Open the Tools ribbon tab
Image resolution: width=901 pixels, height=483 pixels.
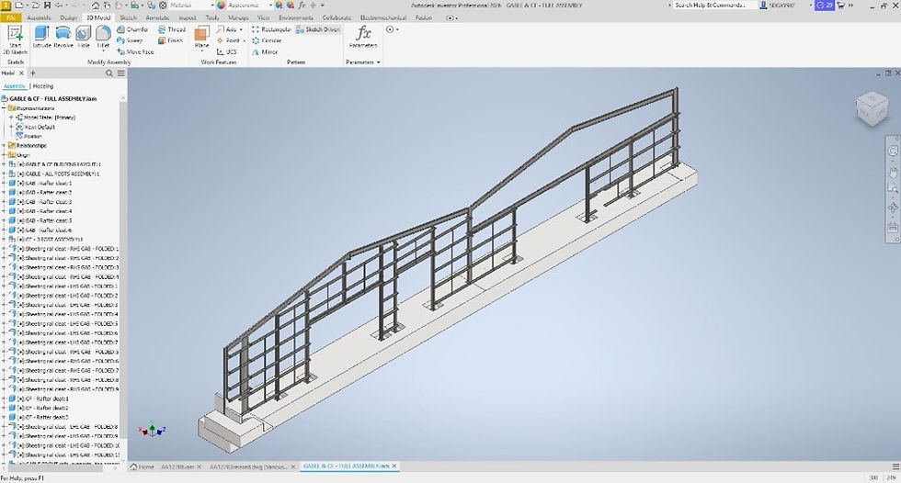(212, 17)
